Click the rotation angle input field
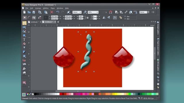Viewport: 184px width, 103px height. [95, 17]
